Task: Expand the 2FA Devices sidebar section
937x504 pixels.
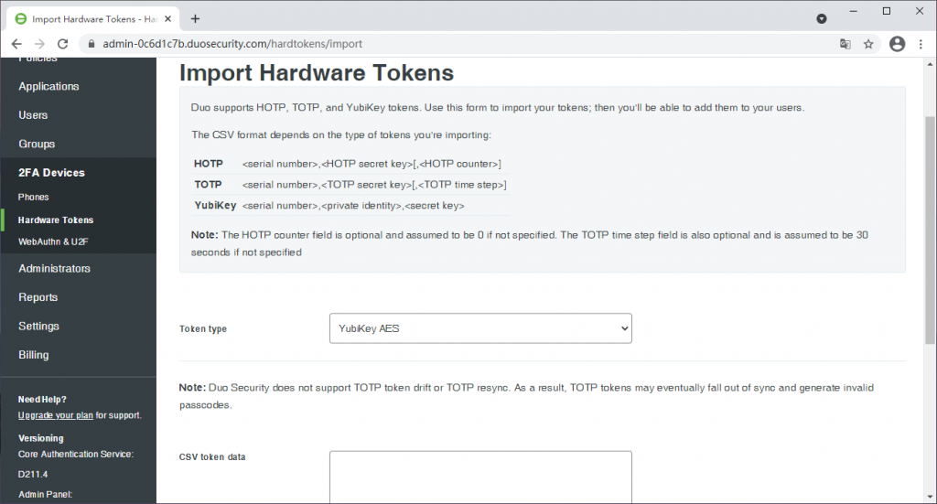Action: point(51,173)
